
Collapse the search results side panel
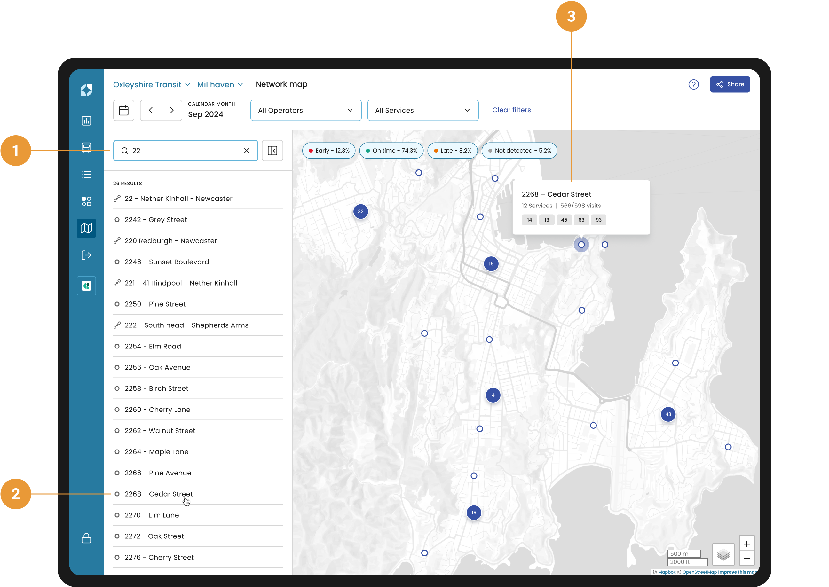pos(272,150)
